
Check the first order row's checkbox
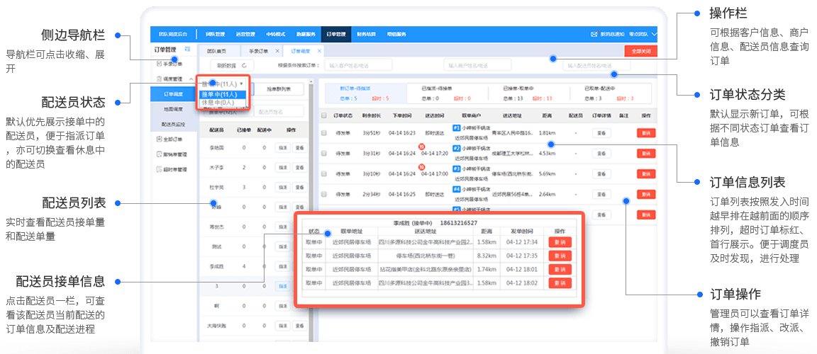pyautogui.click(x=324, y=132)
